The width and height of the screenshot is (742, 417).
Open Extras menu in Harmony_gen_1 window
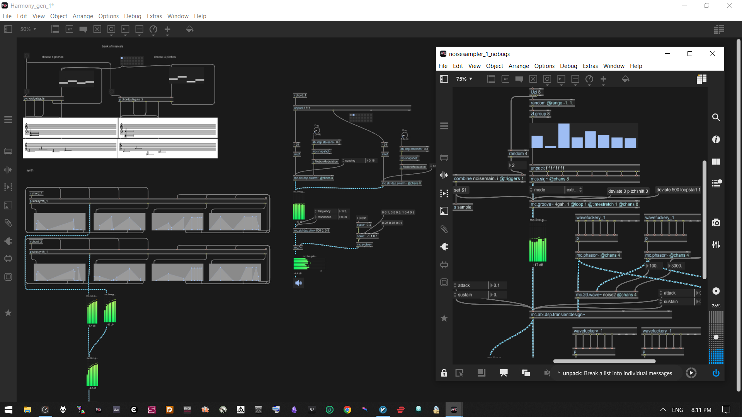pos(154,16)
